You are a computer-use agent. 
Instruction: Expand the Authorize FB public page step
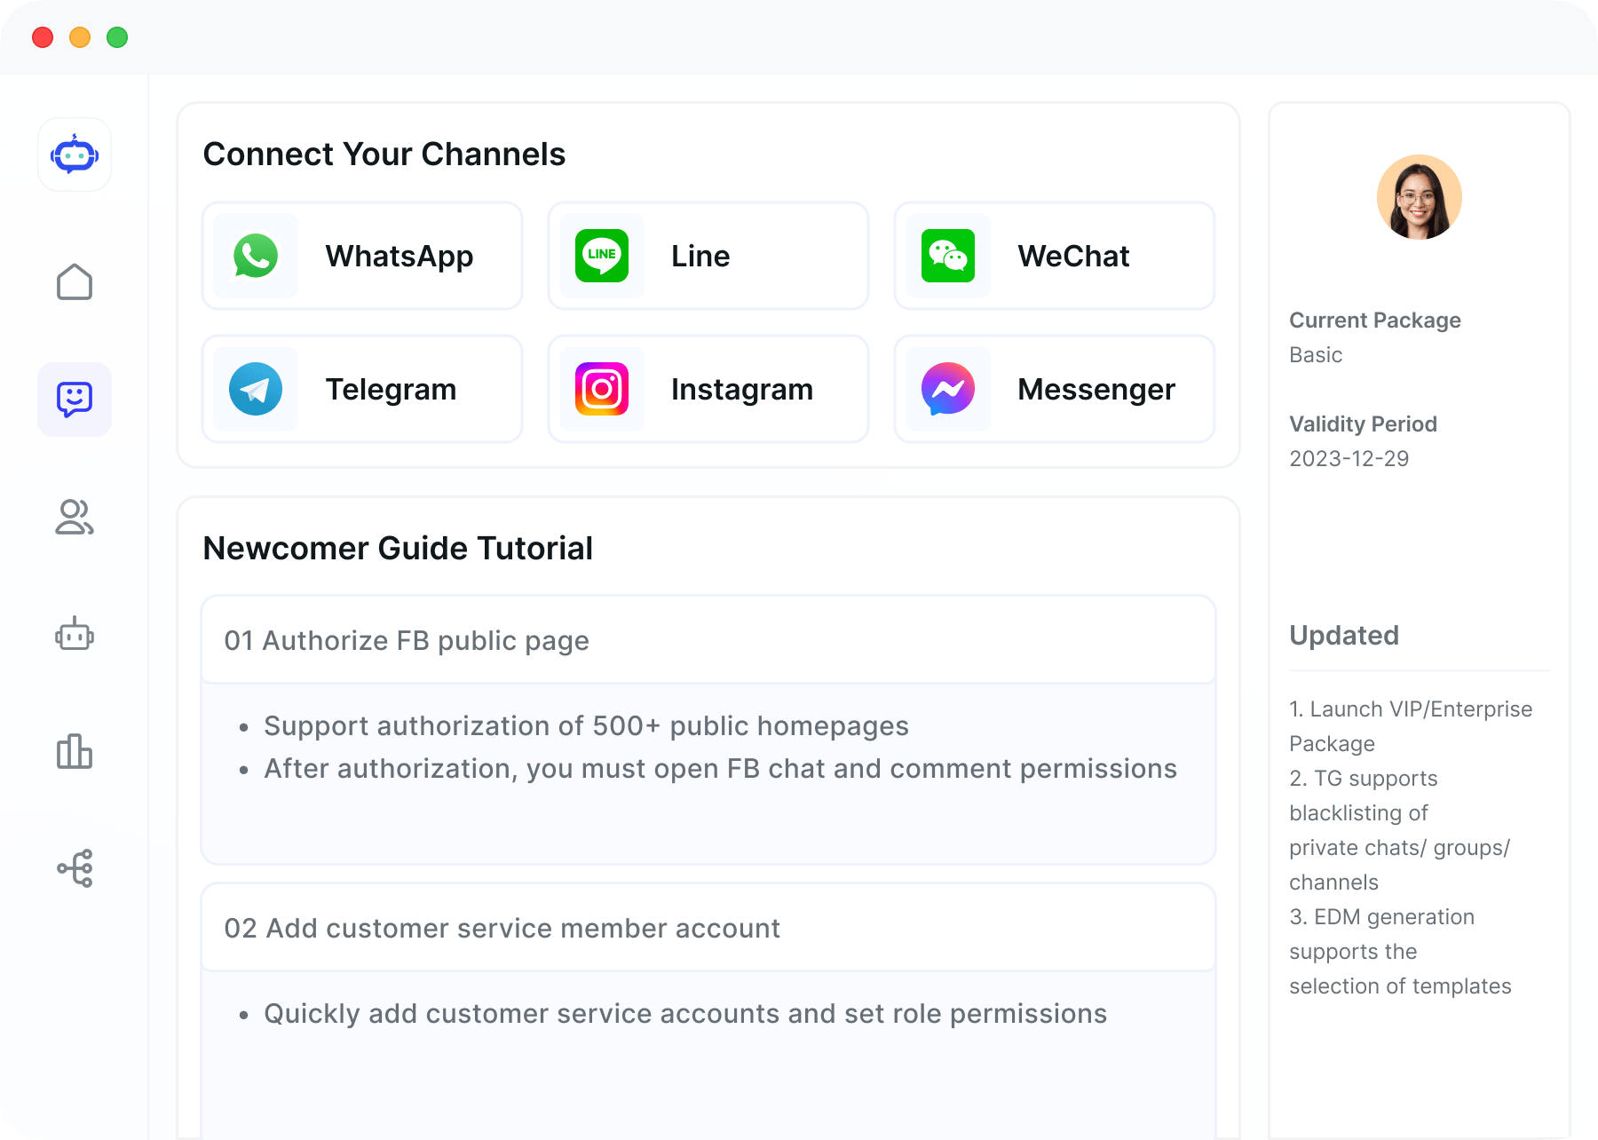click(x=708, y=640)
